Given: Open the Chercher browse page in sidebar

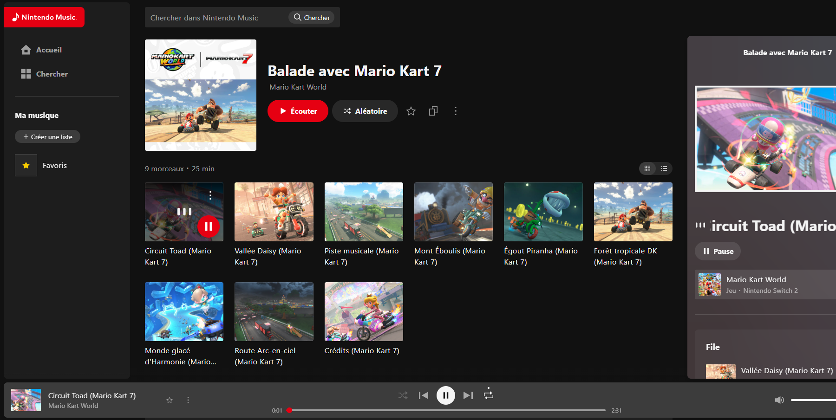Looking at the screenshot, I should tap(44, 74).
